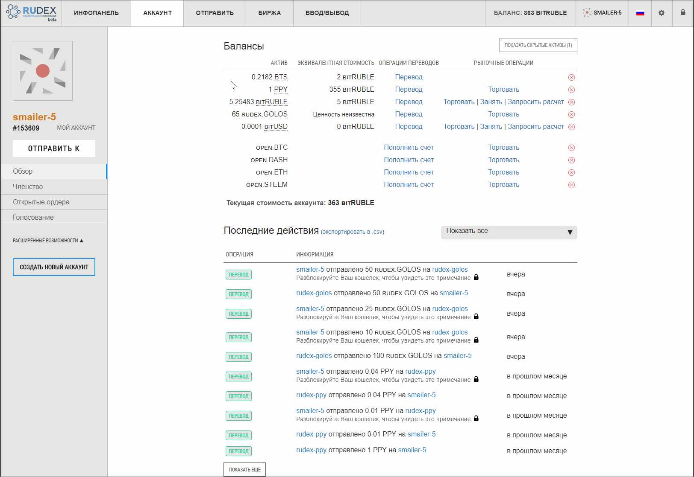Select Обзор in sidebar
The image size is (694, 477).
53,171
